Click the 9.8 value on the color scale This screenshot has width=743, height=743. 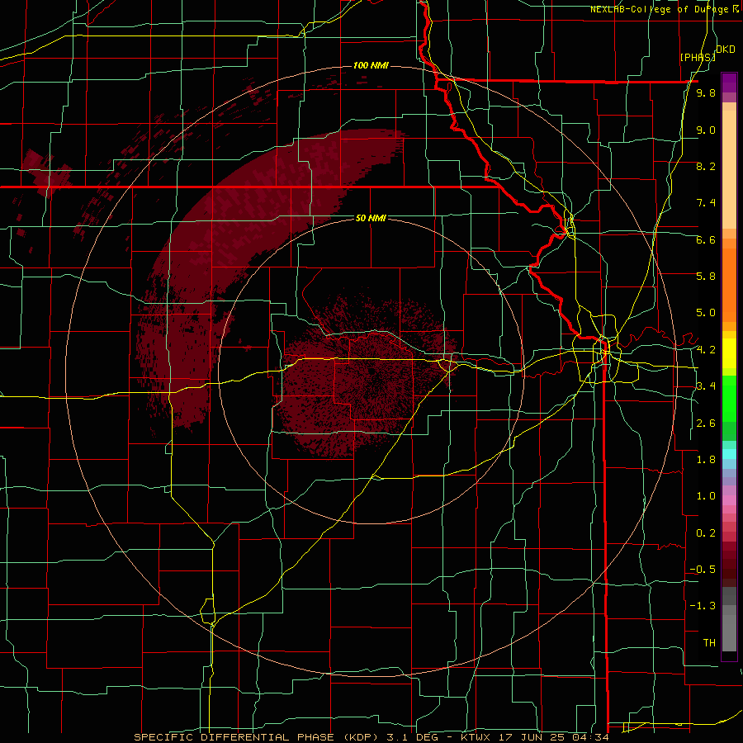click(706, 93)
